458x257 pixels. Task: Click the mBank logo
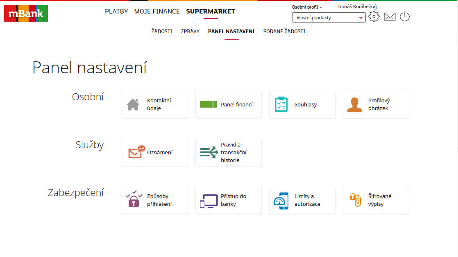[x=26, y=13]
